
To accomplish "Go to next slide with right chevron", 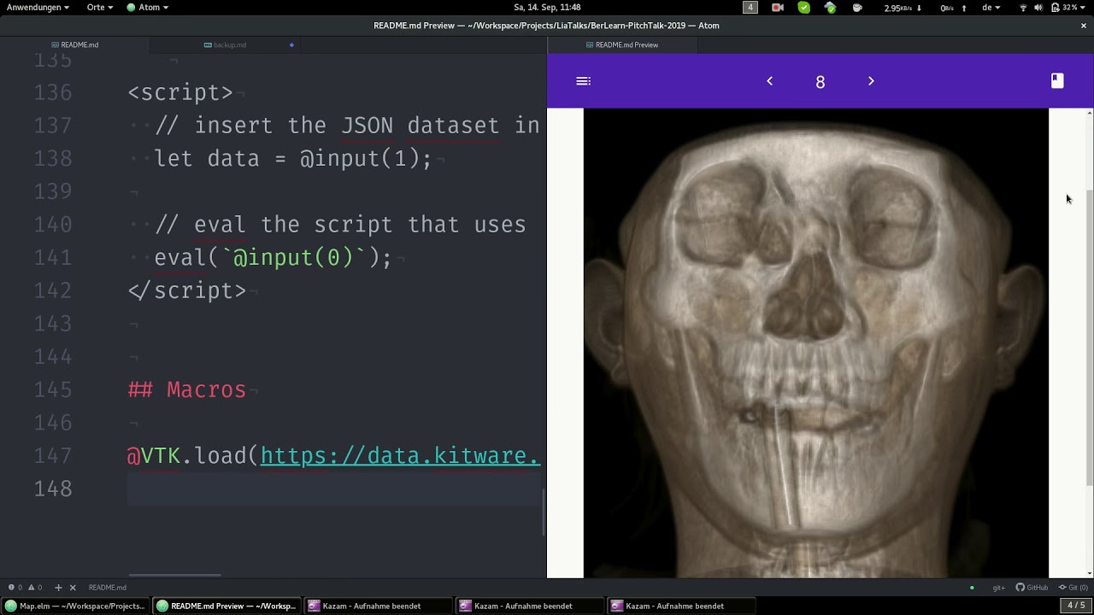I will coord(871,81).
